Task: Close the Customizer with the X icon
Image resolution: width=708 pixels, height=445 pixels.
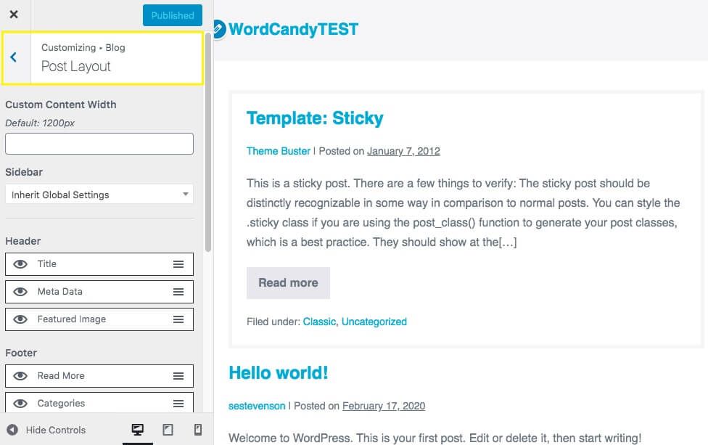Action: 14,15
